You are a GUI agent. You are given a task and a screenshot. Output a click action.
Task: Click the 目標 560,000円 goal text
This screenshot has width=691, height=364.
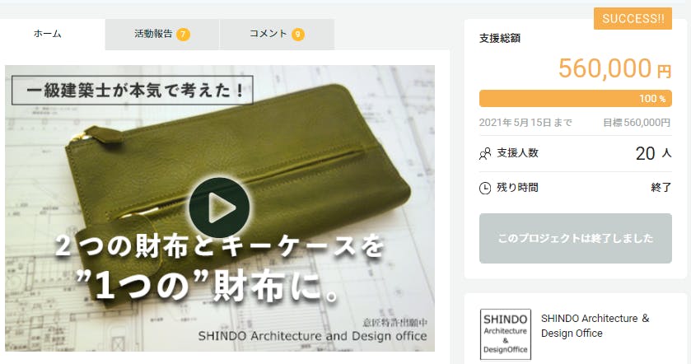[x=637, y=123]
